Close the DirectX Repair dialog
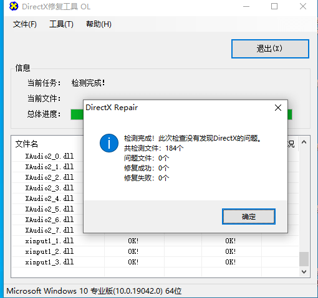 click(x=278, y=108)
